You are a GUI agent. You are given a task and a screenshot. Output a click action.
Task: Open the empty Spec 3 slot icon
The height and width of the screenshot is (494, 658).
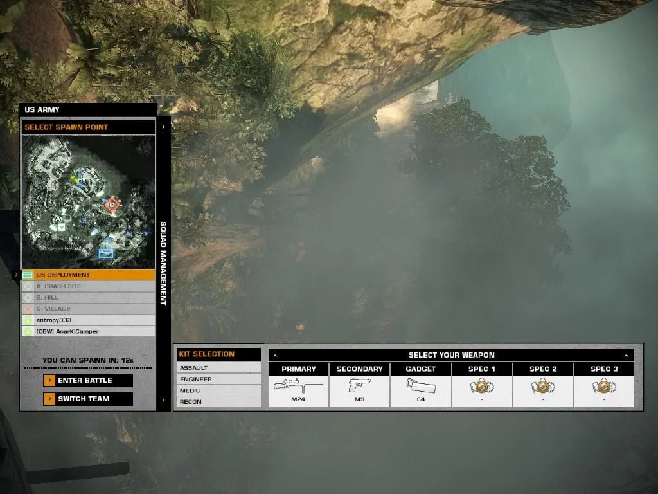coord(604,386)
